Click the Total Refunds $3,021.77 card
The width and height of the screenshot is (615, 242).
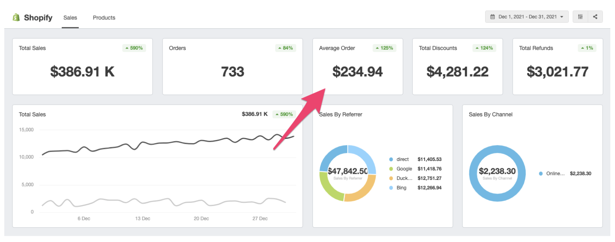(557, 67)
